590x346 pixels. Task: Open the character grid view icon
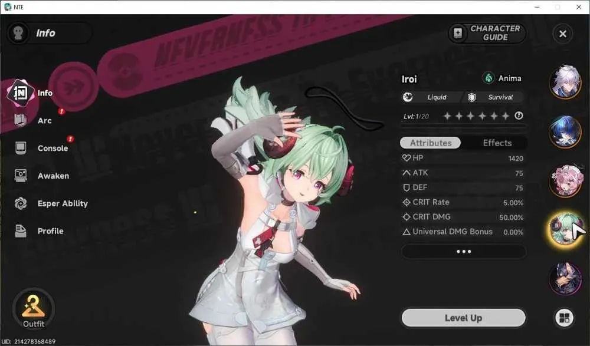[564, 318]
